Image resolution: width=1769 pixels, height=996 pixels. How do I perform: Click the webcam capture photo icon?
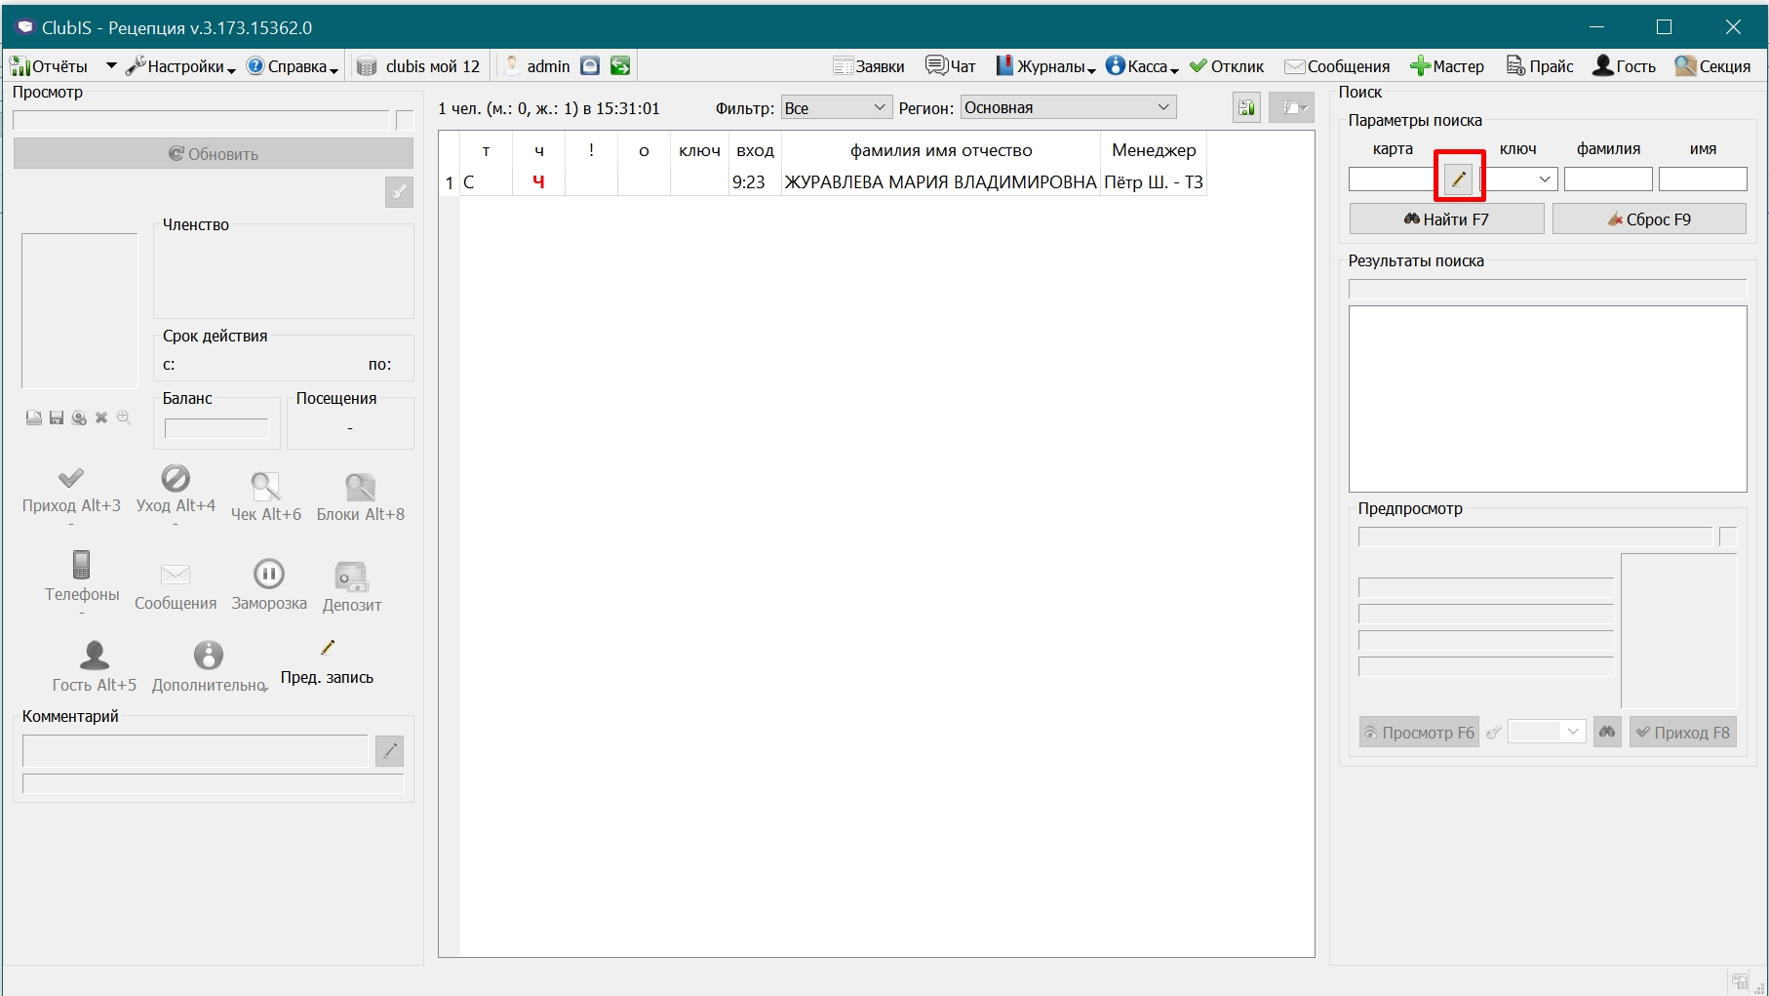[x=79, y=418]
